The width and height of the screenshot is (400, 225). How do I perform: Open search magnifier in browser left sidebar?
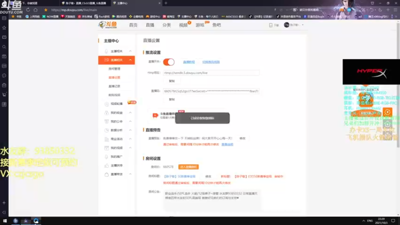pyautogui.click(x=4, y=47)
